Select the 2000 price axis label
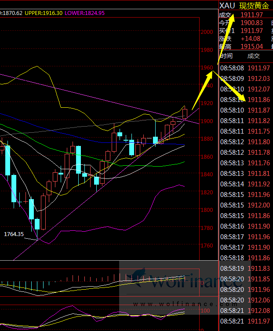Image resolution: width=273 pixels, height=331 pixels. pyautogui.click(x=207, y=32)
